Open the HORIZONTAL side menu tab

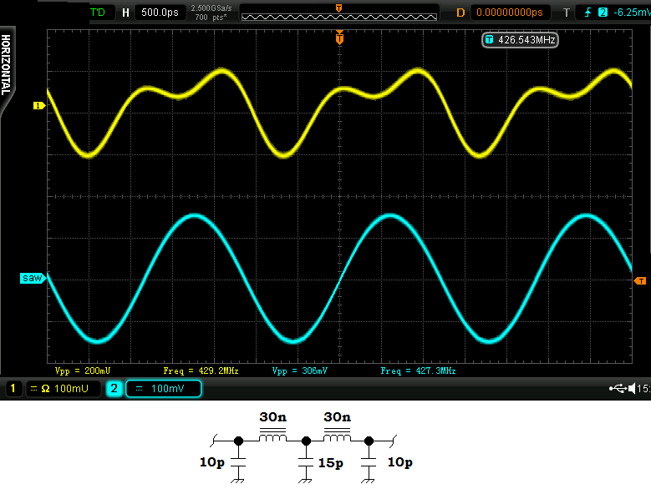7,66
